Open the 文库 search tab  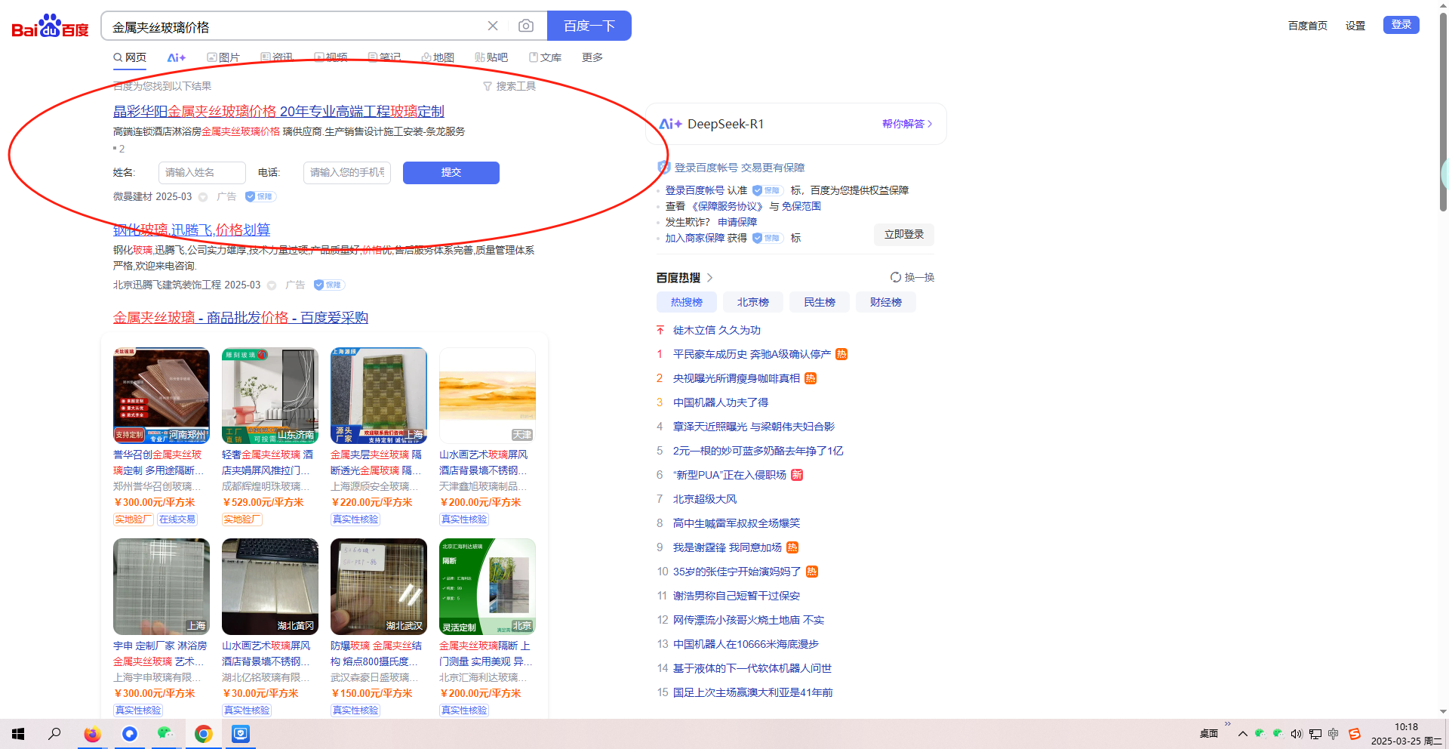(545, 57)
